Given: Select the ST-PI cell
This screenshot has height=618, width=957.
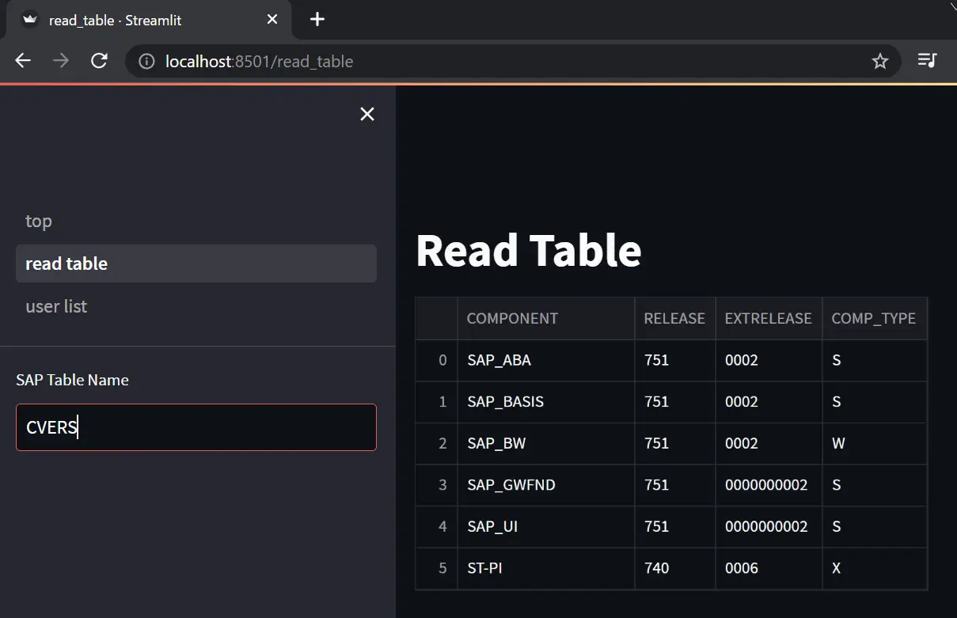Looking at the screenshot, I should [546, 568].
